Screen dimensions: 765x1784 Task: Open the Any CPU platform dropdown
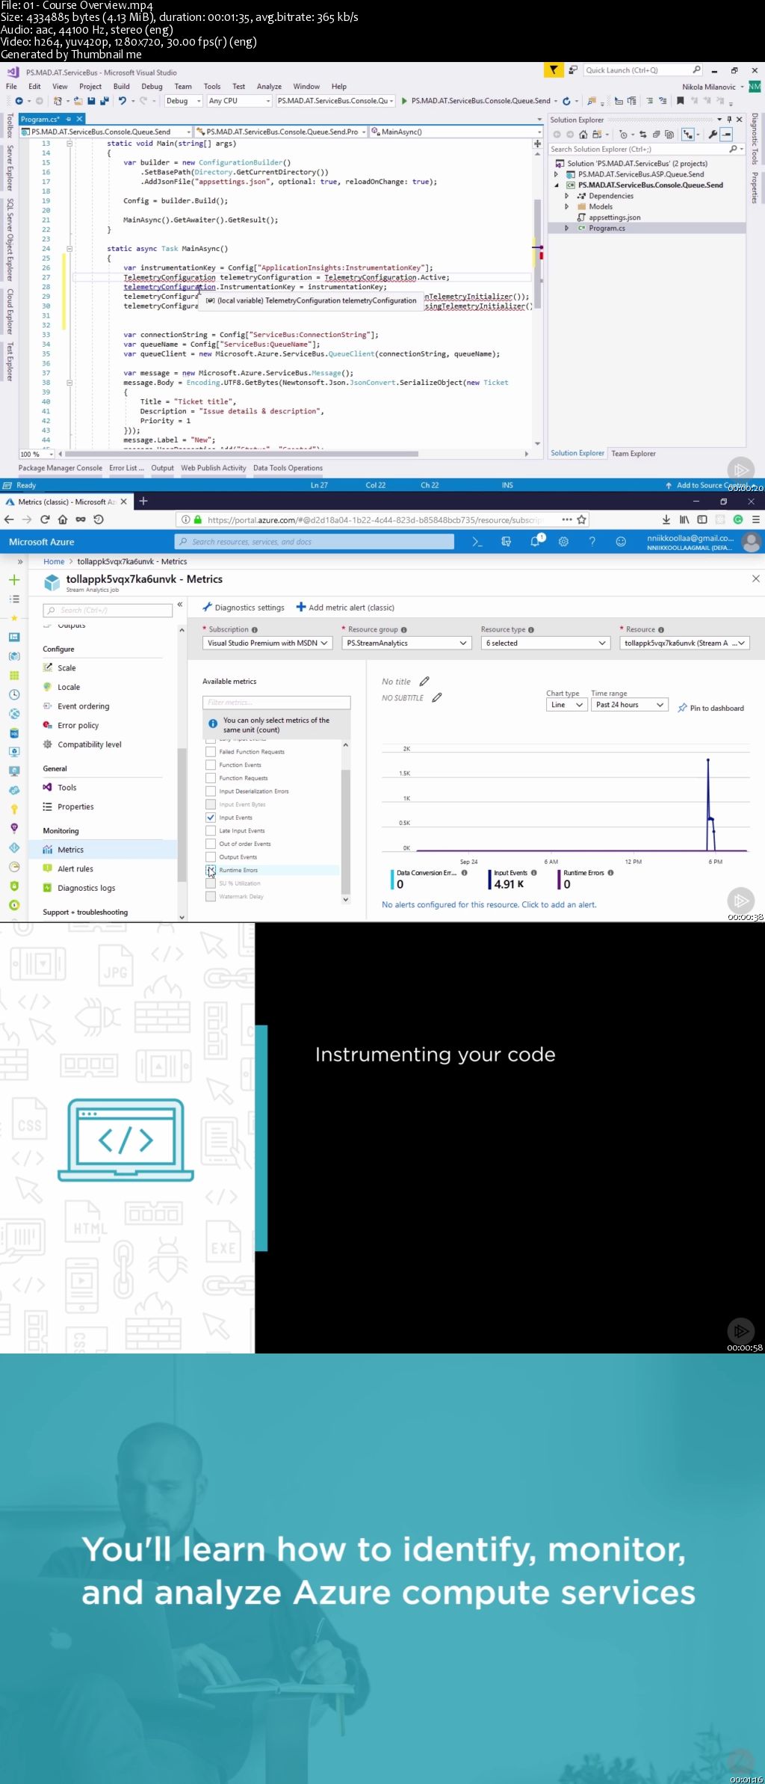[x=239, y=101]
